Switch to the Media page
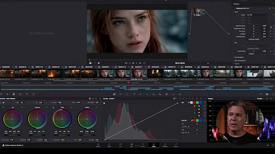 click(98, 145)
